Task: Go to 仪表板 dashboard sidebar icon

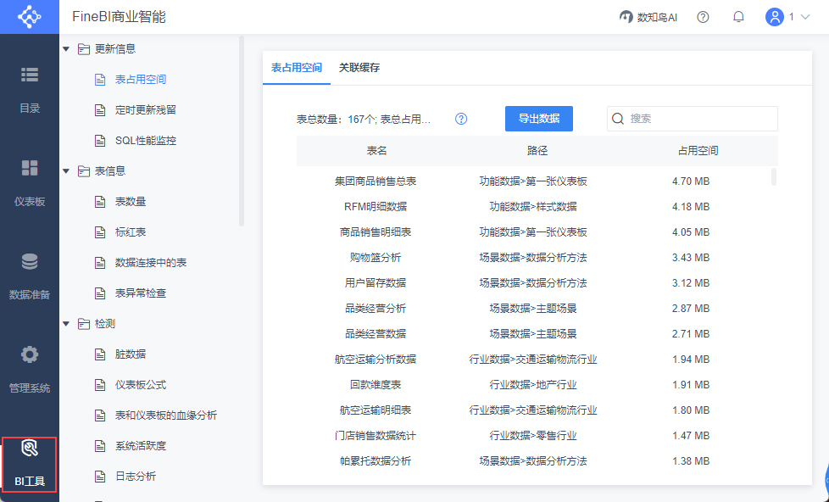Action: coord(30,168)
